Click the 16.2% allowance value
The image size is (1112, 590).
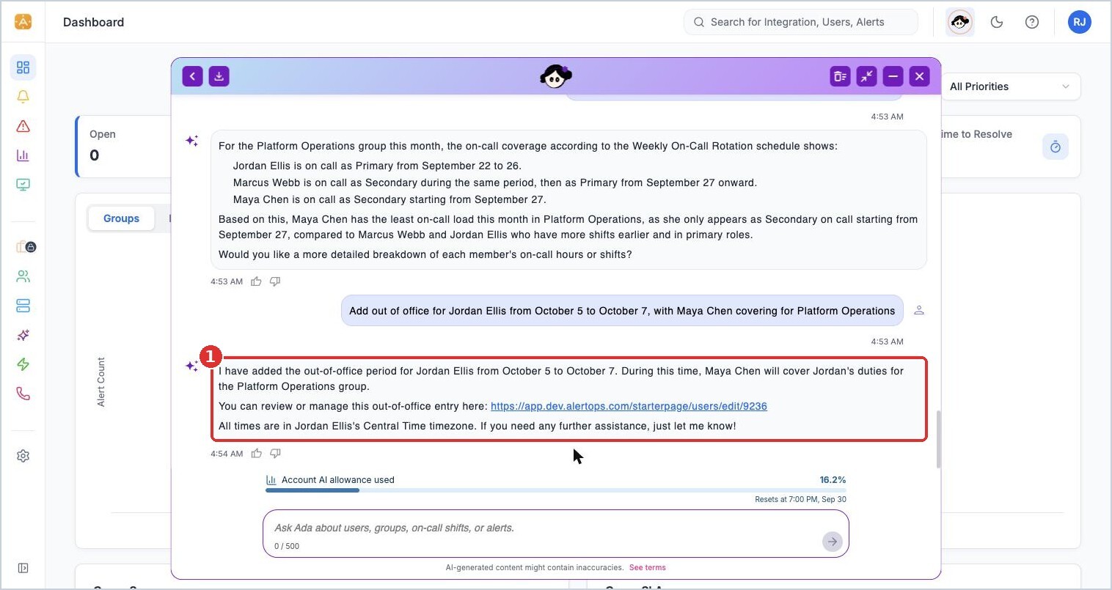click(833, 480)
